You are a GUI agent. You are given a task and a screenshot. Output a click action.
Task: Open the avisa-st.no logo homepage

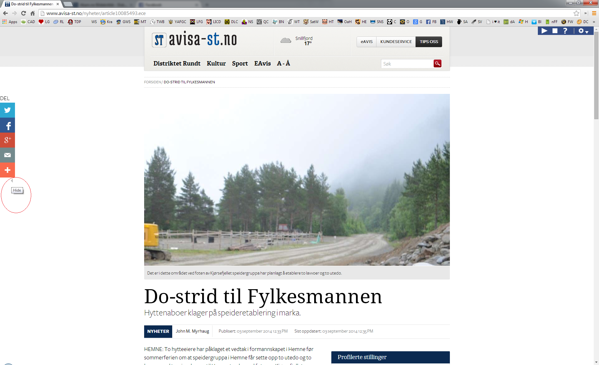(x=194, y=40)
